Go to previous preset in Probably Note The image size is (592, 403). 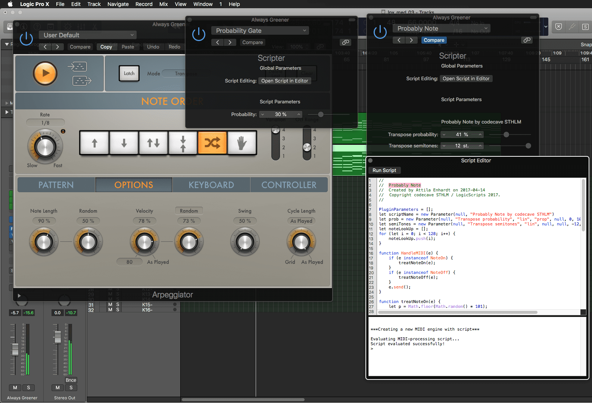click(399, 40)
